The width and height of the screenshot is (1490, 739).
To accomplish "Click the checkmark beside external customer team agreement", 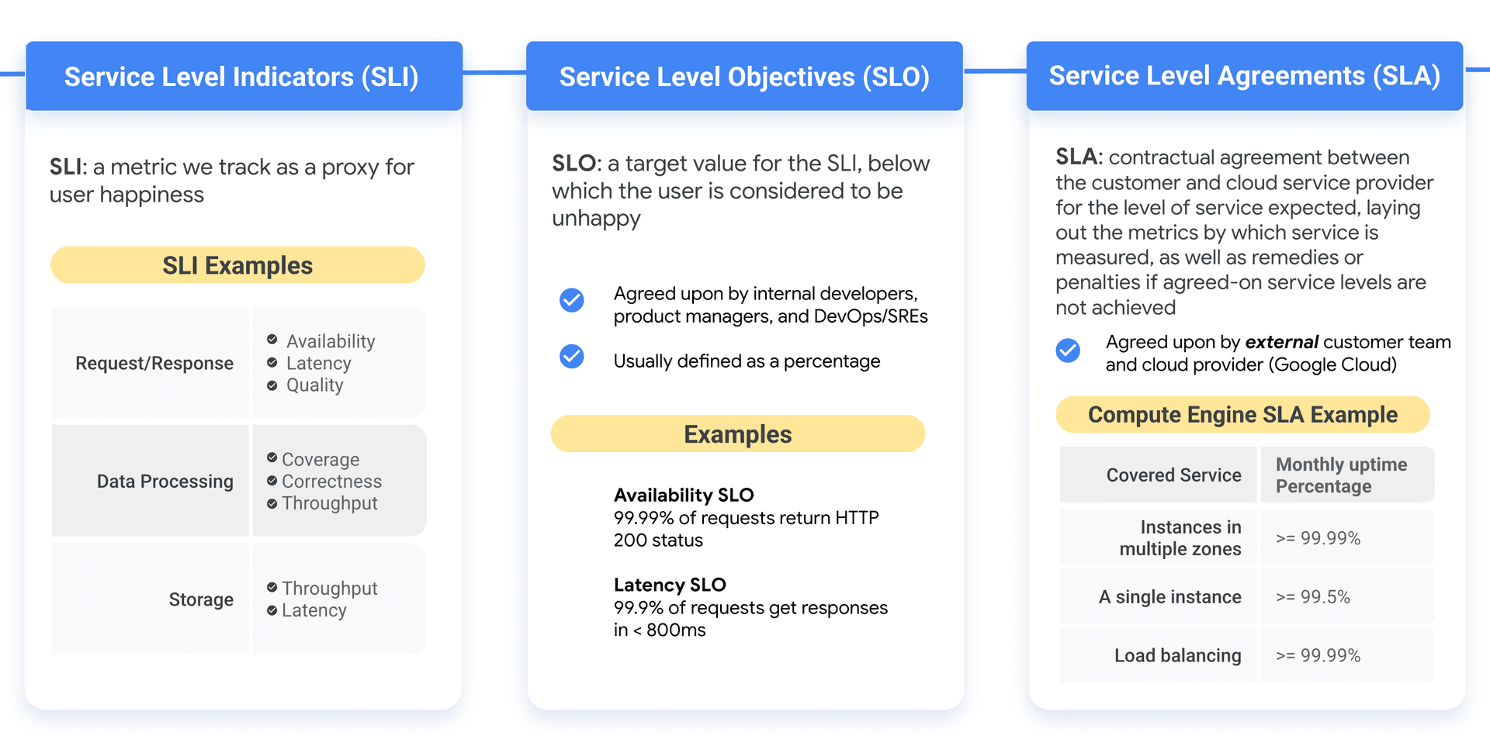I will click(1068, 351).
